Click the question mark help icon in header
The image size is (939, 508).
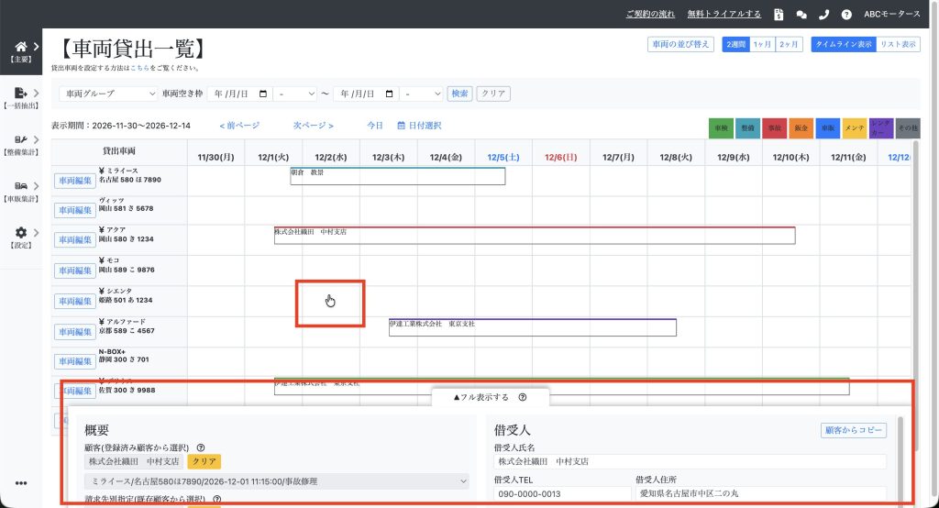[846, 15]
